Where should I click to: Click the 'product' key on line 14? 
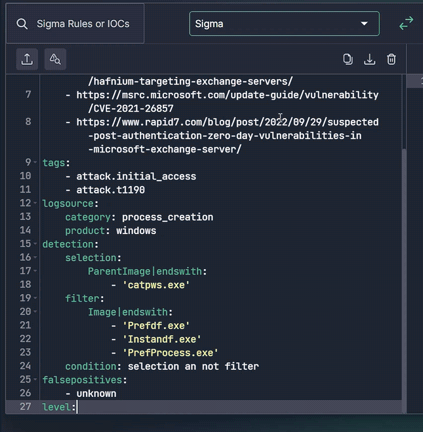[85, 231]
